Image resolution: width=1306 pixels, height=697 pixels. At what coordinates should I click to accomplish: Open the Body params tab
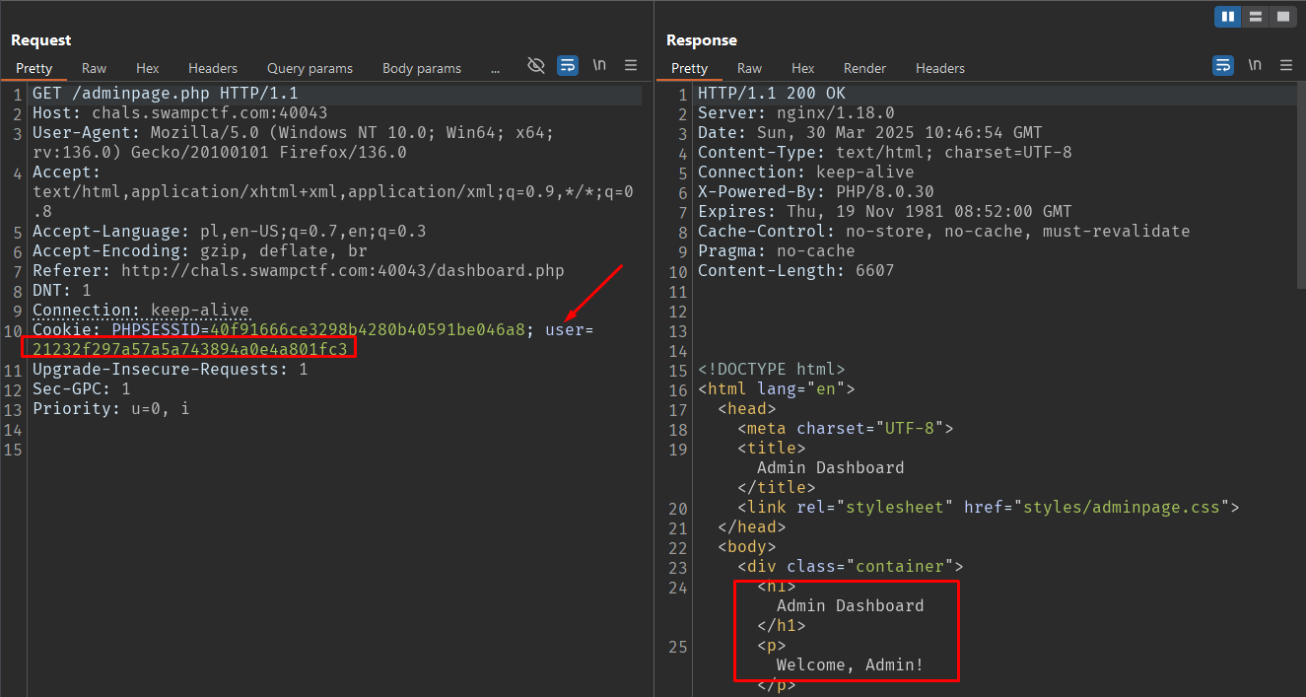pyautogui.click(x=422, y=68)
